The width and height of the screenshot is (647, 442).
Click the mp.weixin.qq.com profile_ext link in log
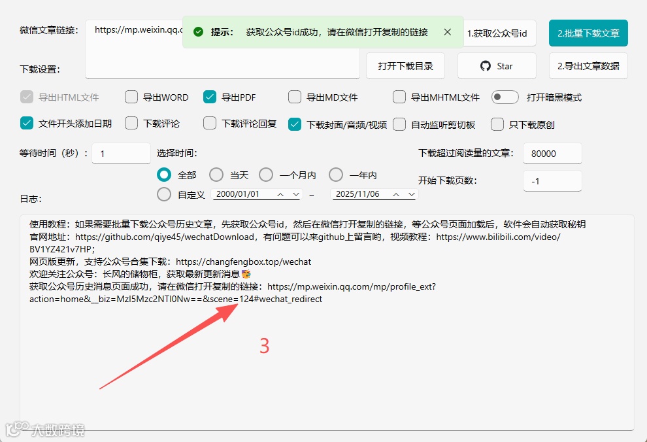coord(352,286)
